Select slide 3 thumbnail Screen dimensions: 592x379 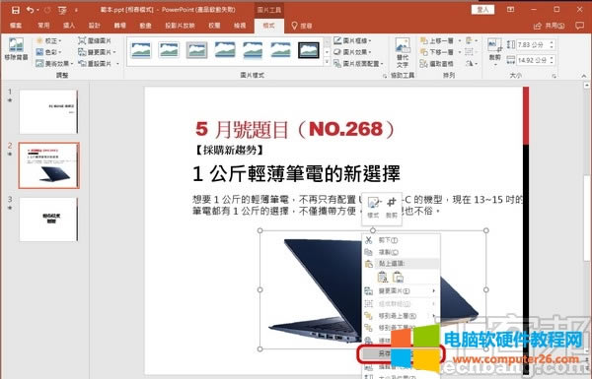click(48, 220)
